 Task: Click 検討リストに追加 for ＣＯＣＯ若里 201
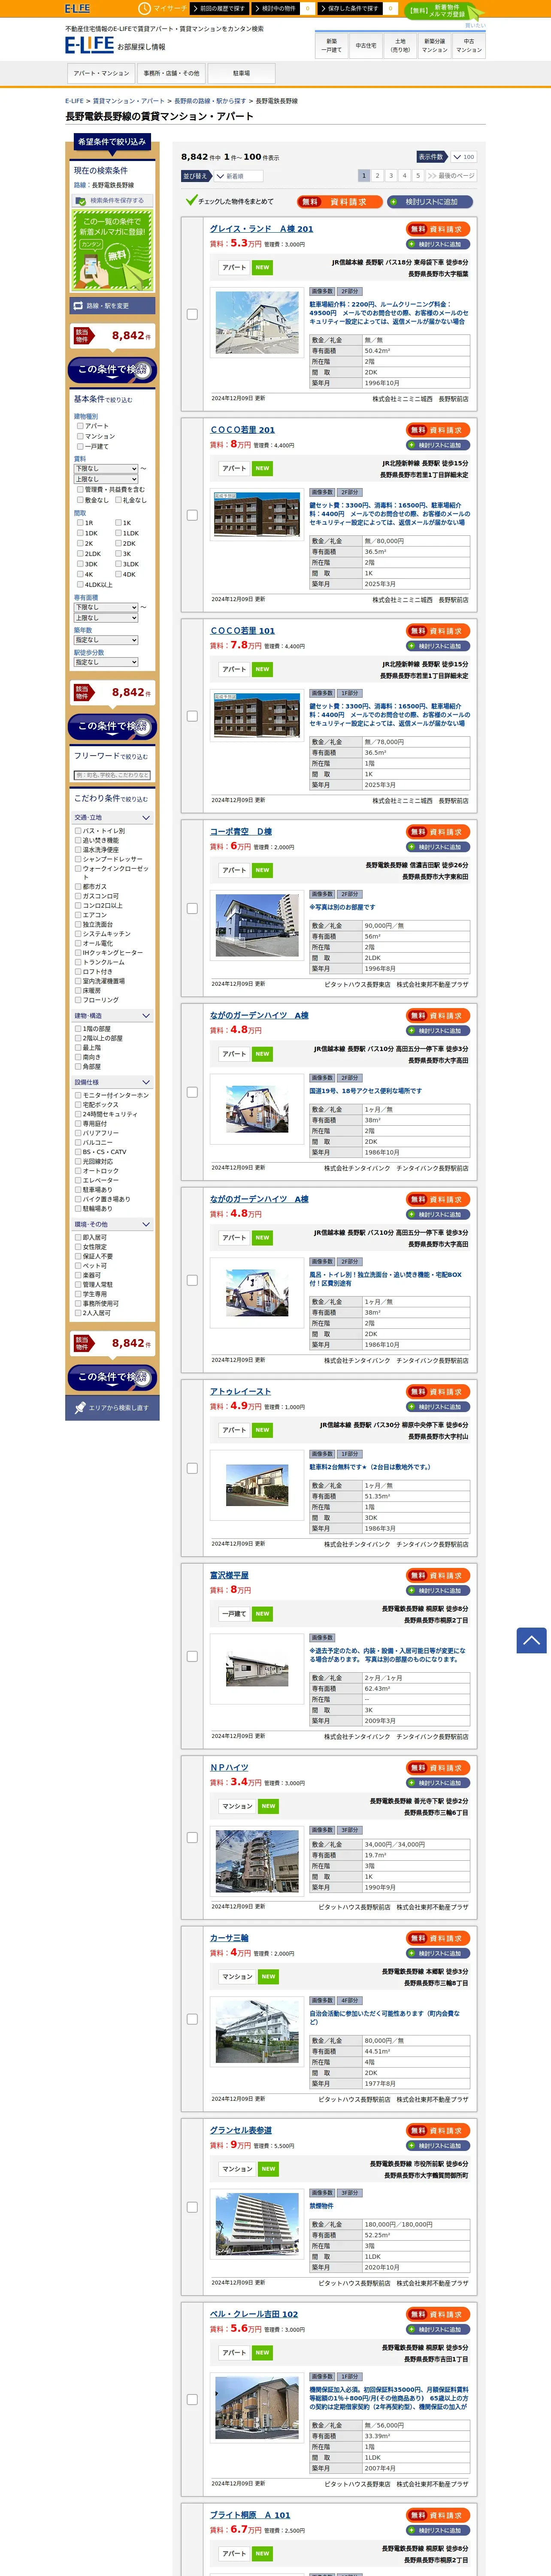pyautogui.click(x=438, y=445)
